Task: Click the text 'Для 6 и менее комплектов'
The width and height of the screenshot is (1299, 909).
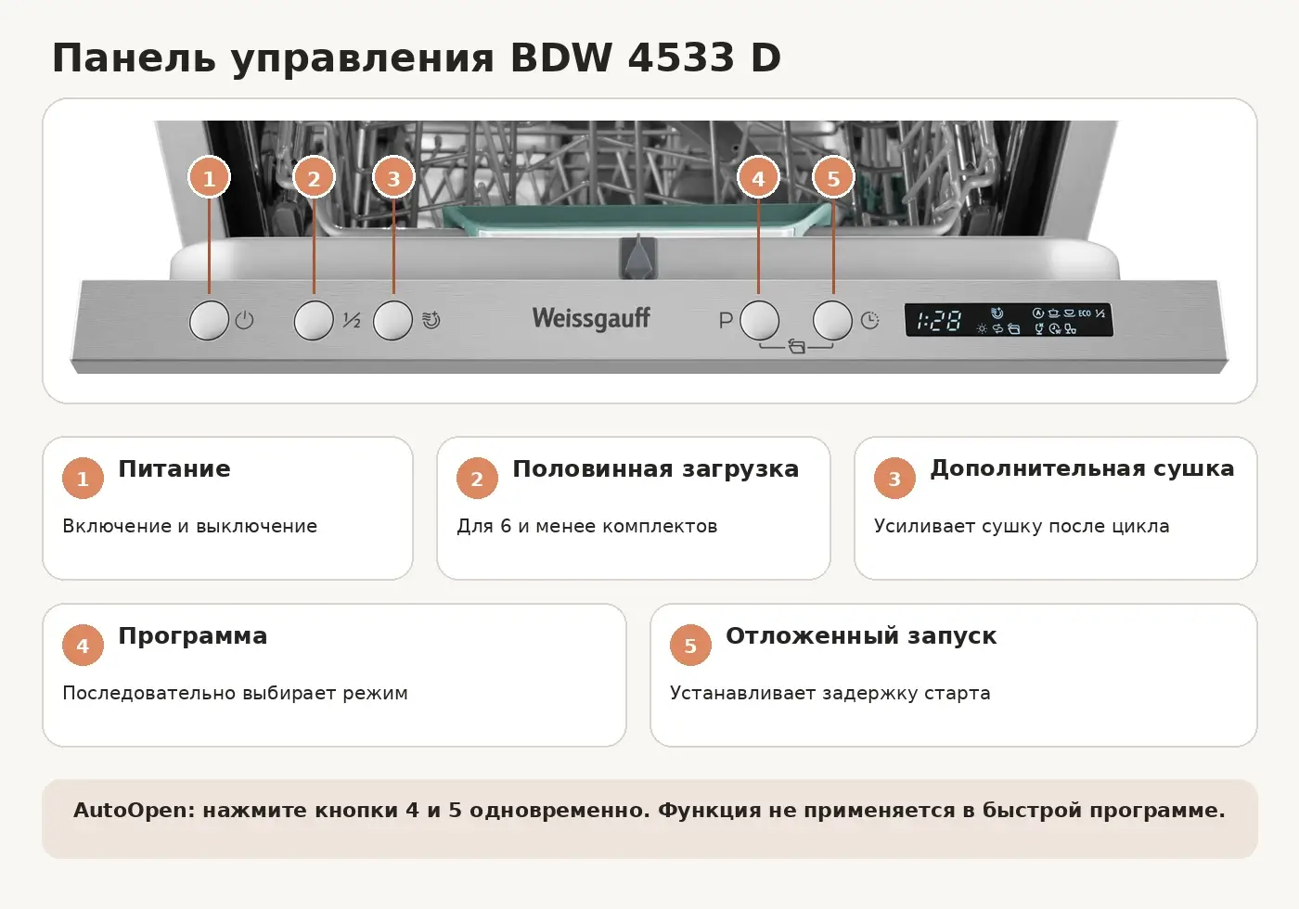Action: tap(586, 526)
